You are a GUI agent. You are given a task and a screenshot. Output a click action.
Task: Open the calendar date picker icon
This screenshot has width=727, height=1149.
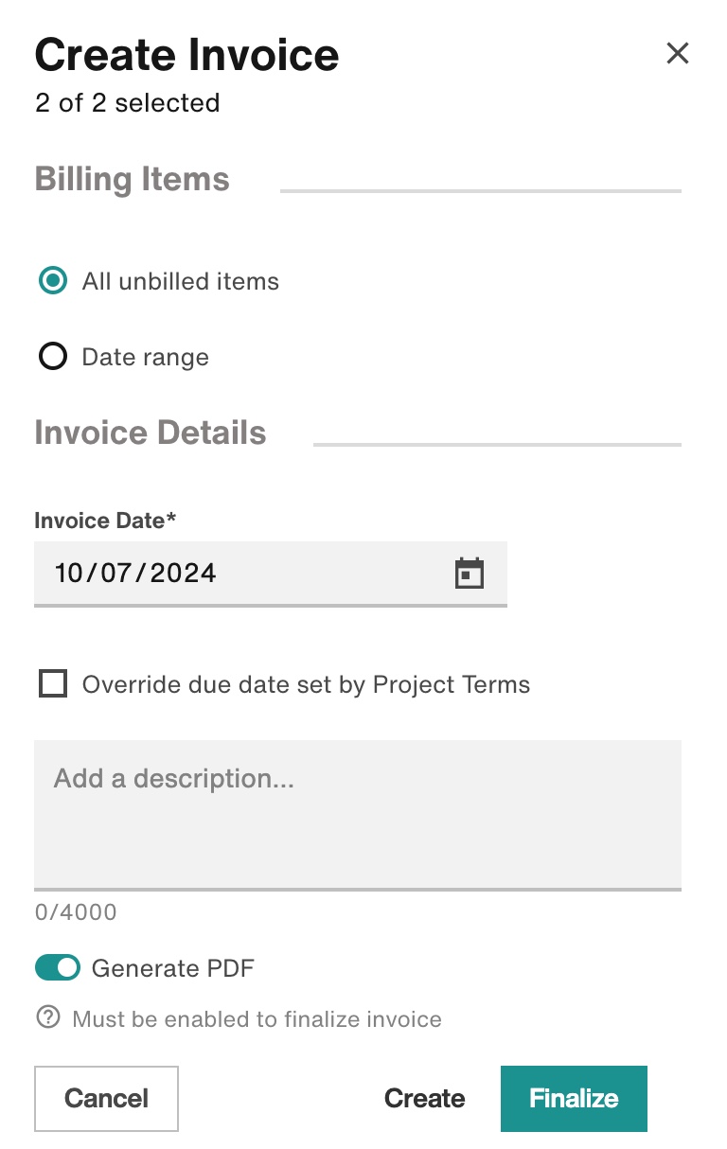pyautogui.click(x=470, y=574)
